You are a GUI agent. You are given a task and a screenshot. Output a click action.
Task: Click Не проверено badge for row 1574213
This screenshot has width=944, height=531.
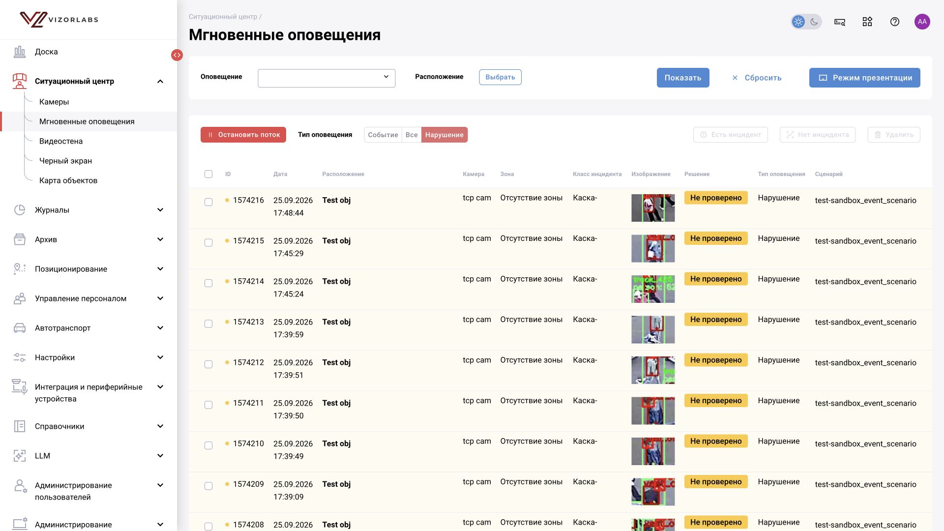pyautogui.click(x=716, y=320)
